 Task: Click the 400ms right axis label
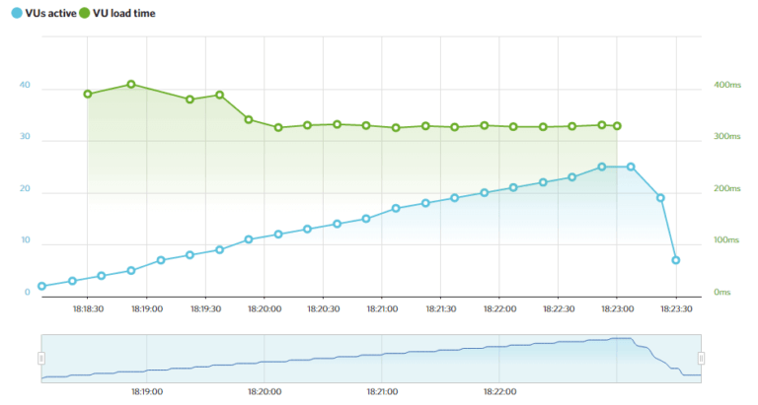tap(727, 86)
